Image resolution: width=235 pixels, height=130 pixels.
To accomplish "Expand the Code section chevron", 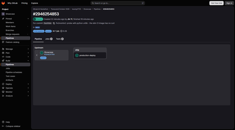I will [x=28, y=57].
